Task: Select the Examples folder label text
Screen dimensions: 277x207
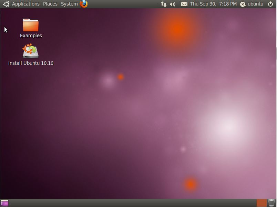Action: click(x=31, y=36)
